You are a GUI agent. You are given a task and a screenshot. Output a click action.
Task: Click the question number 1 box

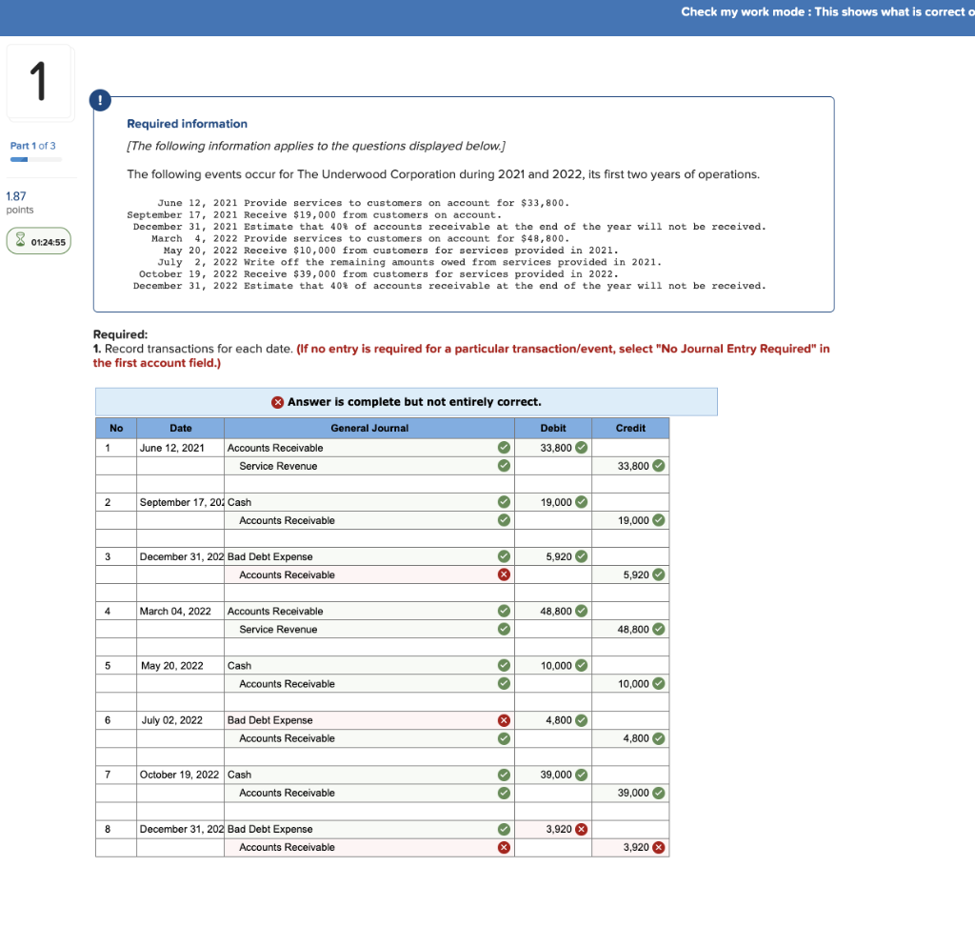pyautogui.click(x=38, y=83)
